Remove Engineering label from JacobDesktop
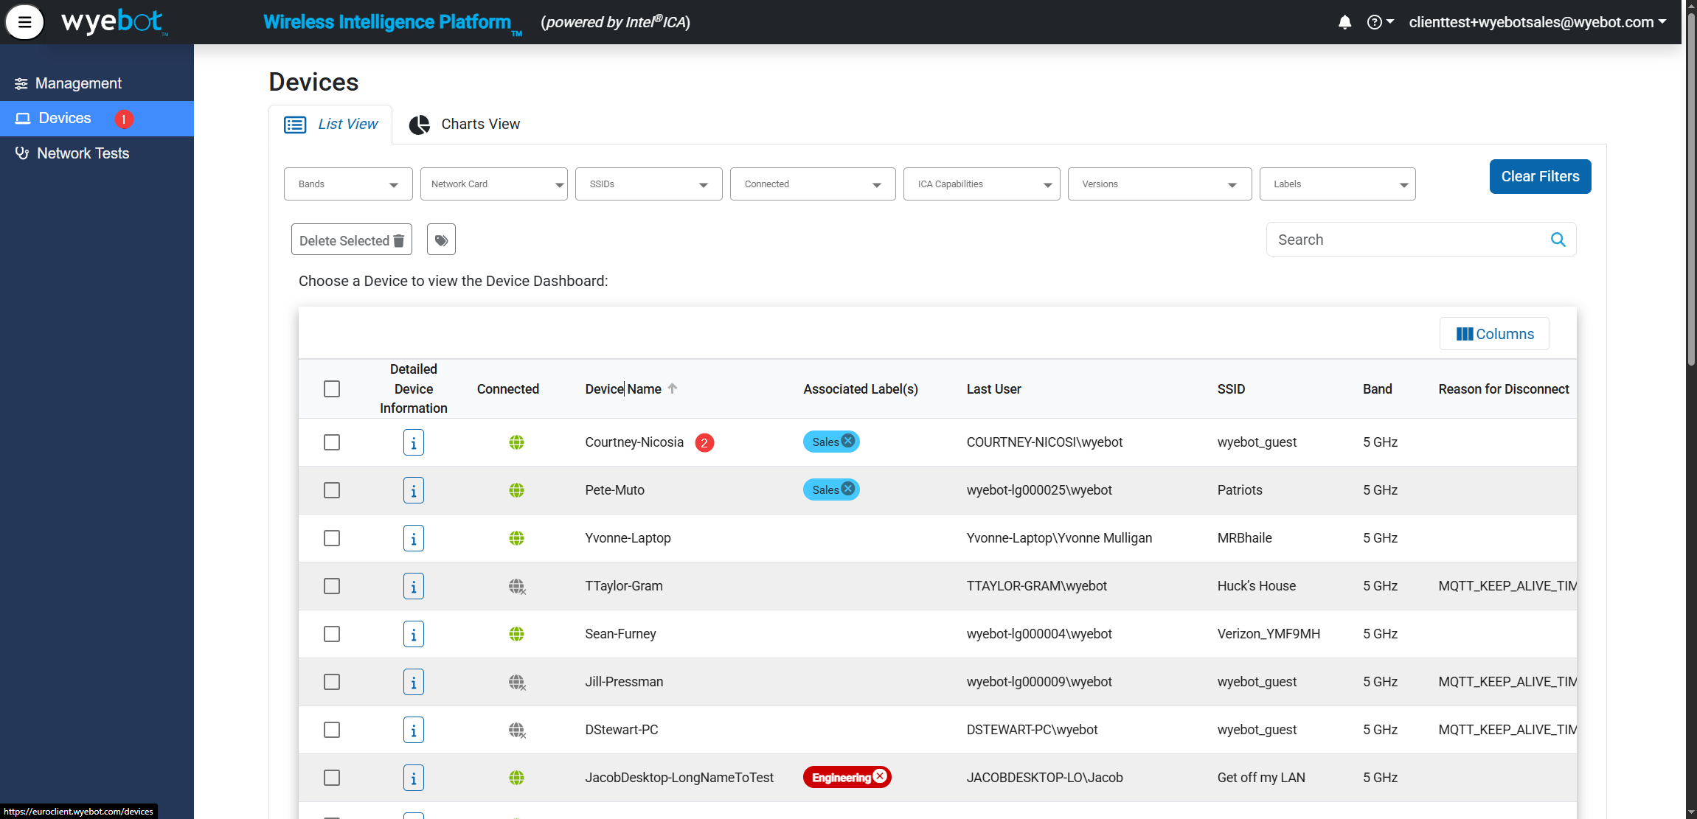Screen dimensions: 1697x819 (x=880, y=776)
